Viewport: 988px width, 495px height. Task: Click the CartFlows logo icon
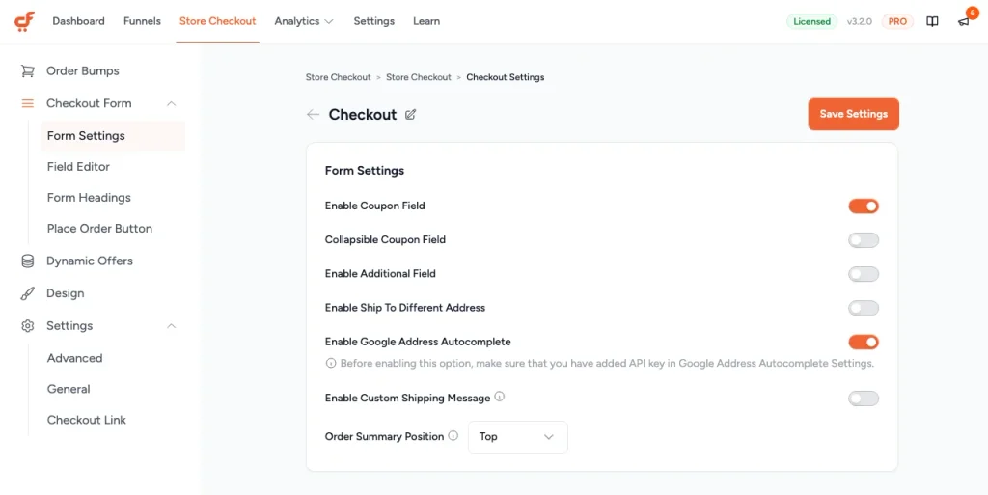tap(24, 21)
